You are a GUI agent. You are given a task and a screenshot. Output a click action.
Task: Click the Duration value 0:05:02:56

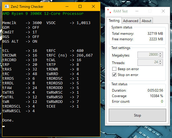[x=155, y=90]
